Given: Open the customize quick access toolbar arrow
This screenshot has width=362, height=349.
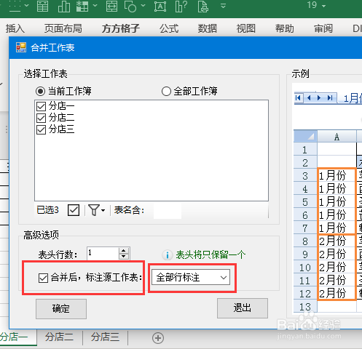Looking at the screenshot, I should (223, 6).
